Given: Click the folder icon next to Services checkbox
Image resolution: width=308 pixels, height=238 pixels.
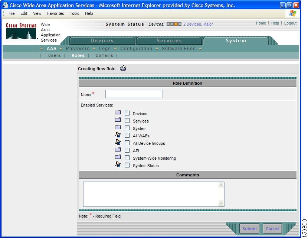Looking at the screenshot, I should point(118,120).
